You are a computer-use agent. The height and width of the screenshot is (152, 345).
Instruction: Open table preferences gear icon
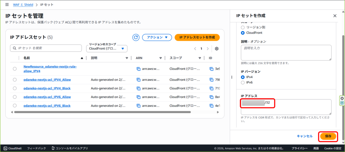[x=217, y=49]
